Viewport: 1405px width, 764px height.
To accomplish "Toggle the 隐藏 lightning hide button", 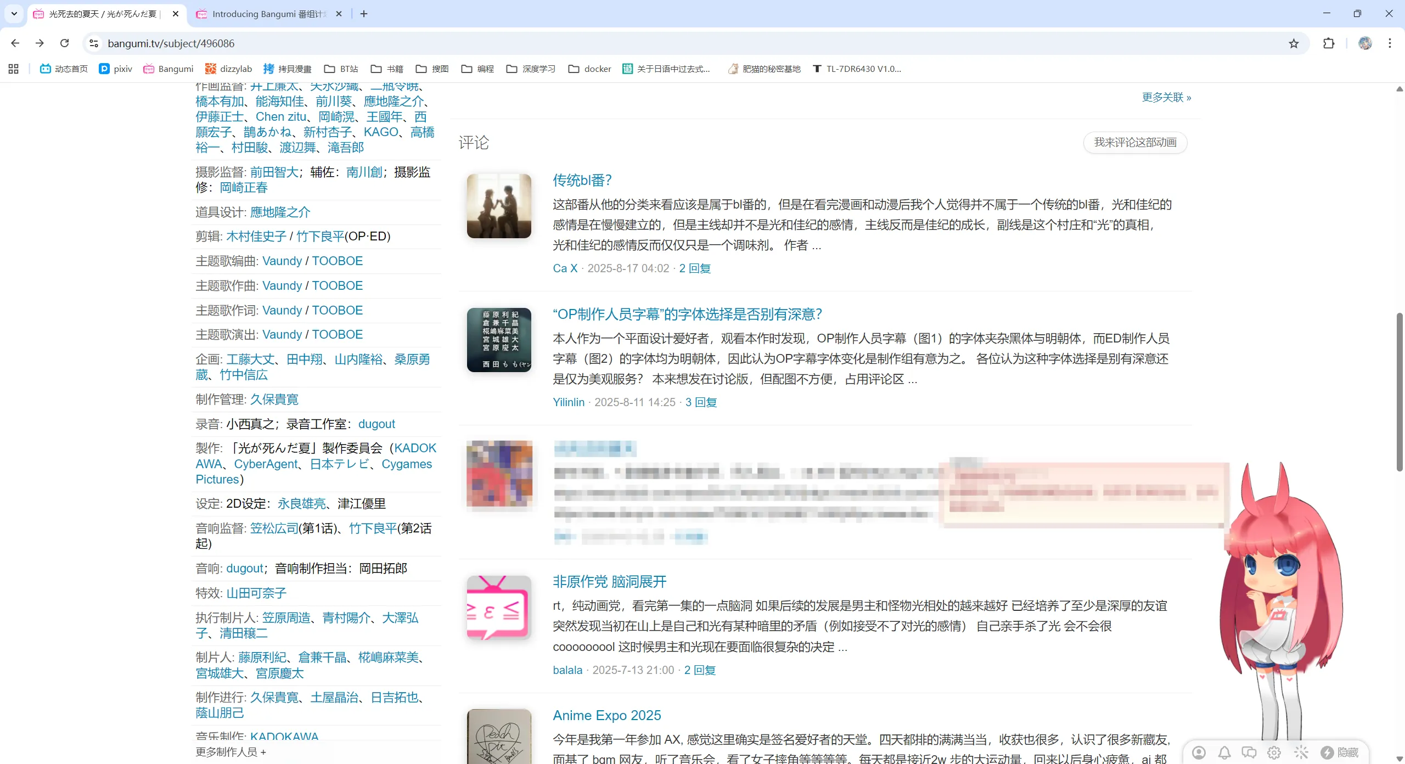I will 1340,752.
